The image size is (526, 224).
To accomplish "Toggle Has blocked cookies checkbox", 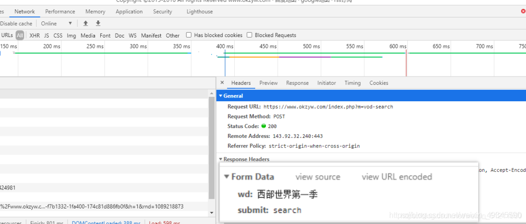I will (x=189, y=35).
